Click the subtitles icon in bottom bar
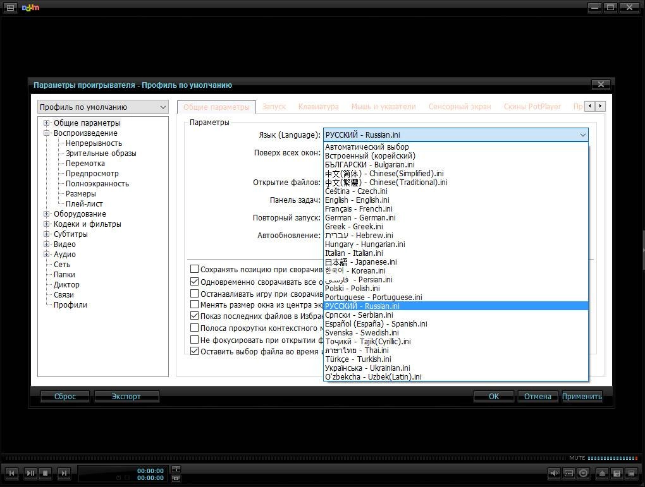The image size is (645, 487). (568, 473)
